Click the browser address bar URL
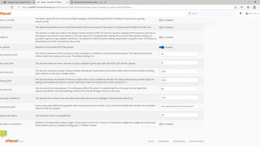 tap(77, 7)
